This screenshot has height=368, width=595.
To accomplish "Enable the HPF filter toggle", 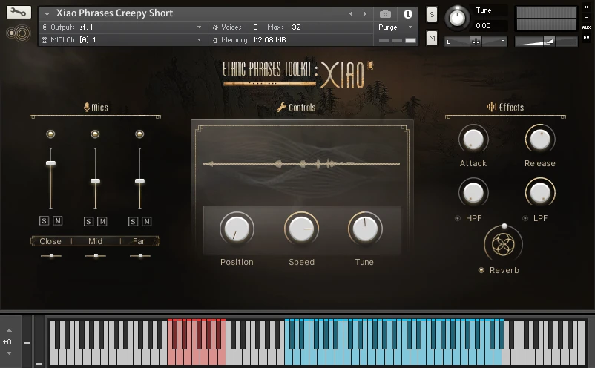I will 458,218.
